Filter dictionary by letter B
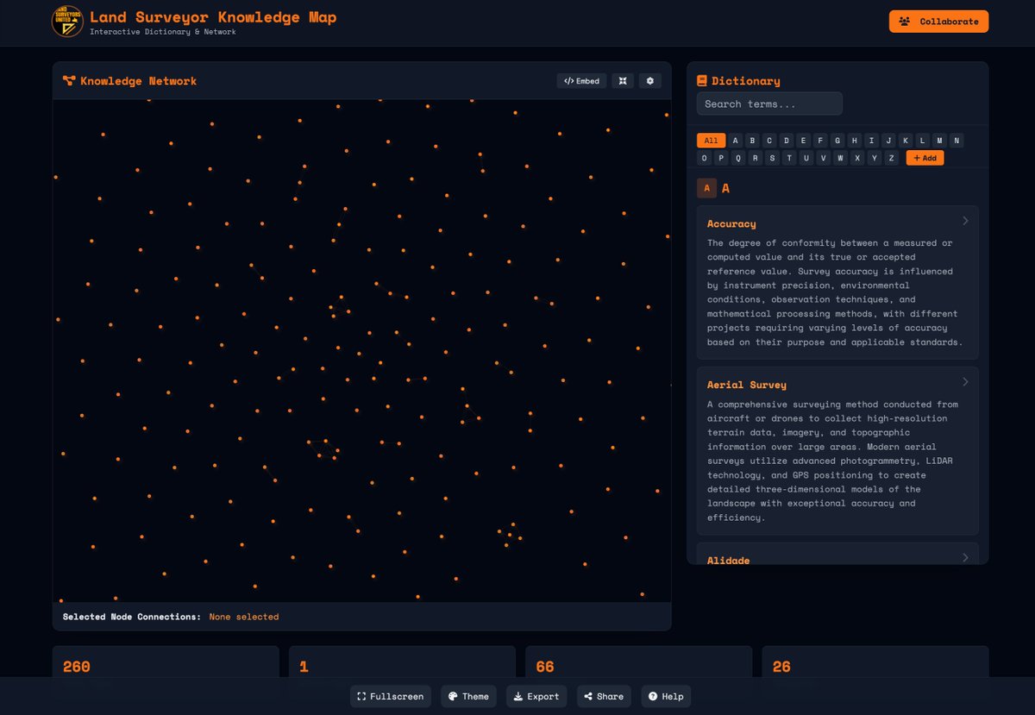This screenshot has width=1035, height=715. (752, 140)
